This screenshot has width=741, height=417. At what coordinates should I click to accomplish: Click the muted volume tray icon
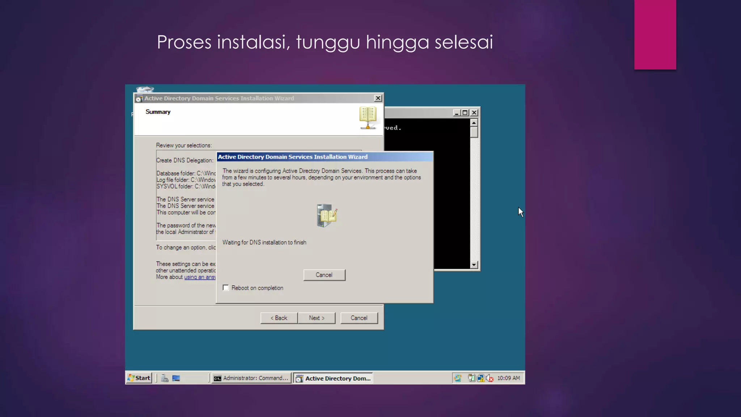coord(490,378)
